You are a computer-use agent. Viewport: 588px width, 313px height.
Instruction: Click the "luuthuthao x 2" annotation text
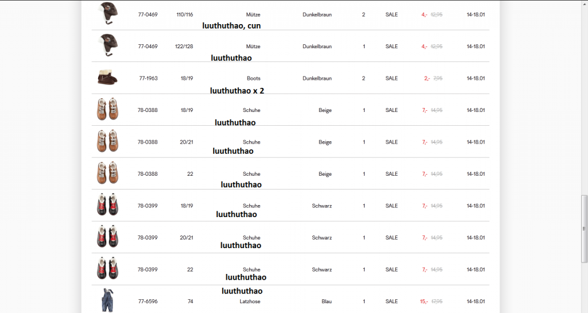(x=237, y=90)
